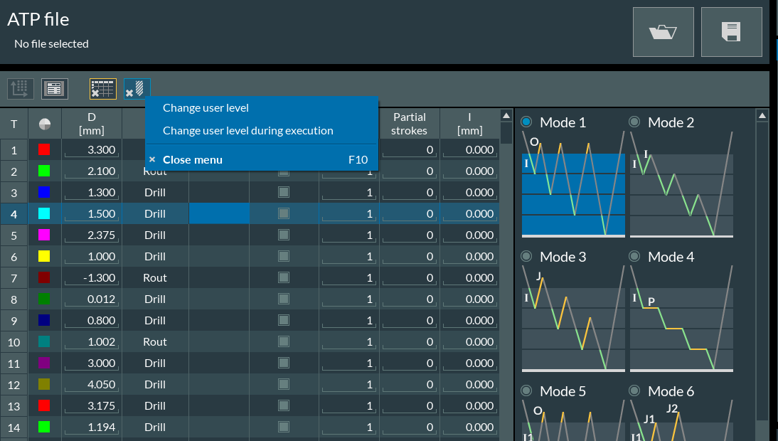Click the red color swatch for tool 1
The width and height of the screenshot is (778, 441).
[44, 149]
